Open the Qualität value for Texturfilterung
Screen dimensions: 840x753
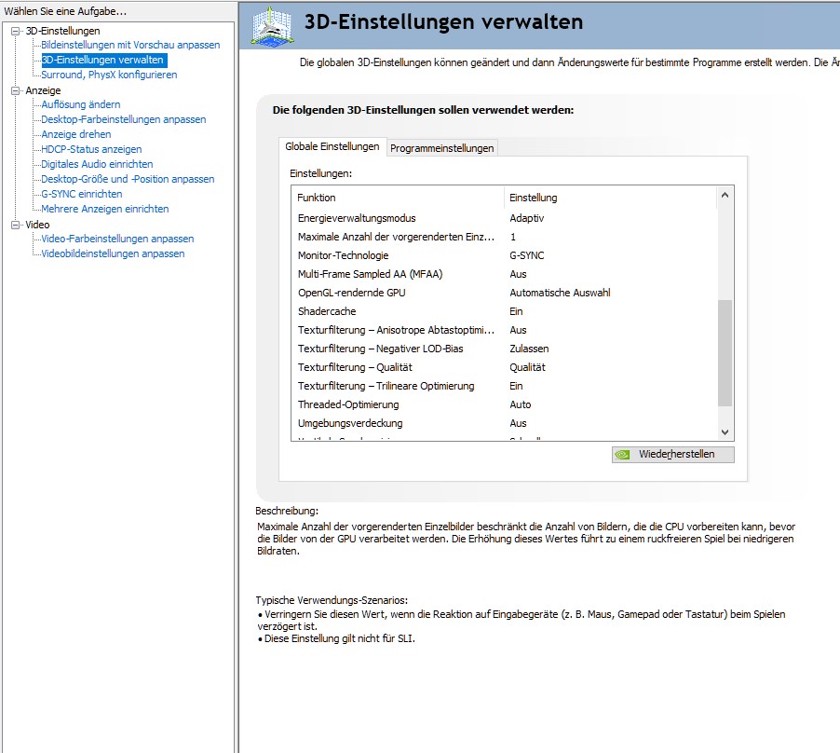tap(528, 368)
